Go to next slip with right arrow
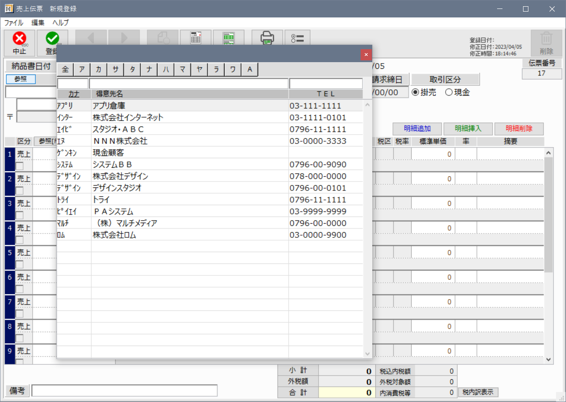This screenshot has height=402, width=566. 124,38
